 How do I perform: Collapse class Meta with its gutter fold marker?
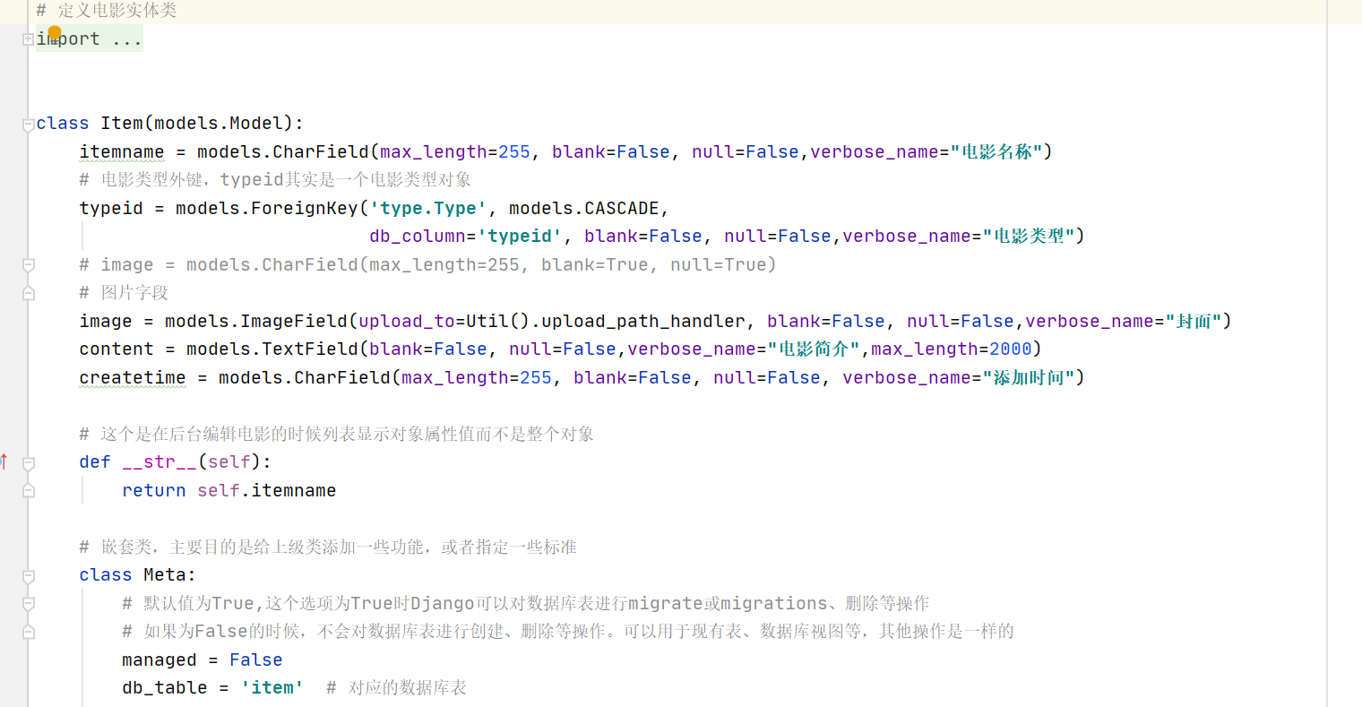pos(28,576)
